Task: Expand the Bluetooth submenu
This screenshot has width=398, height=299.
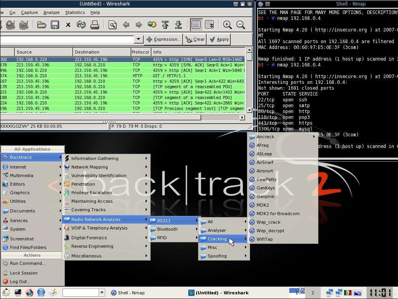Action: 174,229
